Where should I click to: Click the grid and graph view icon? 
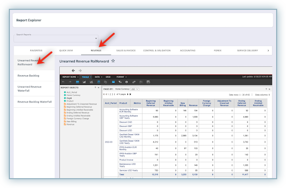tap(92, 82)
